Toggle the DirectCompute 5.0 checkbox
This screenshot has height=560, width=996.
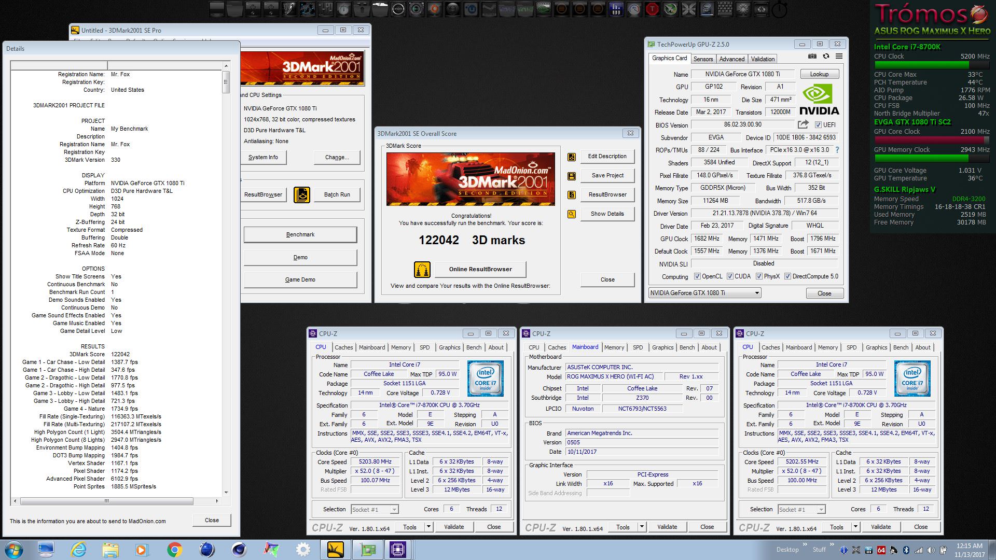coord(787,276)
